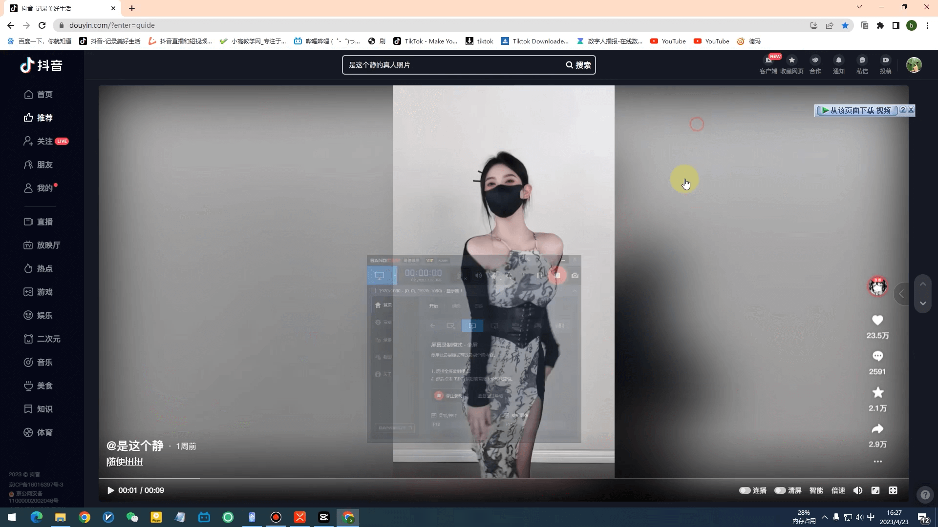The image size is (938, 527).
Task: Open 美食 food category
Action: tap(38, 385)
